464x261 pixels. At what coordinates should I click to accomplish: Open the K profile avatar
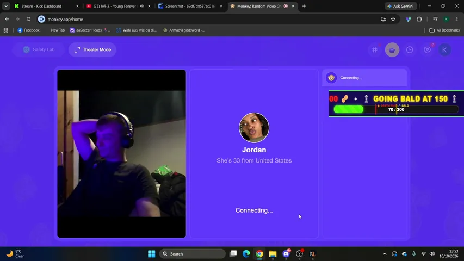[x=444, y=49]
